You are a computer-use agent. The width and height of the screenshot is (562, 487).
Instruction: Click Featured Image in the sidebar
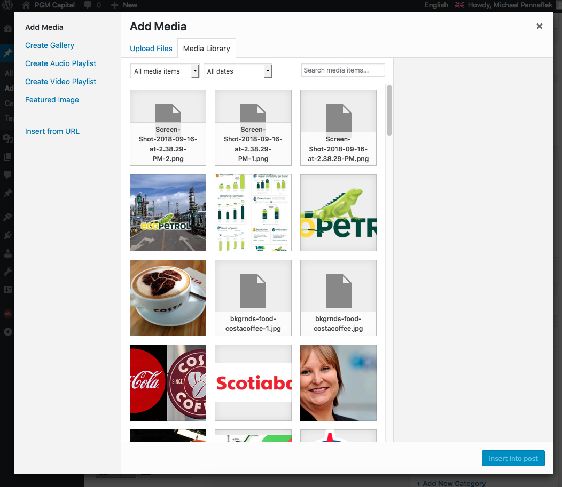tap(52, 100)
